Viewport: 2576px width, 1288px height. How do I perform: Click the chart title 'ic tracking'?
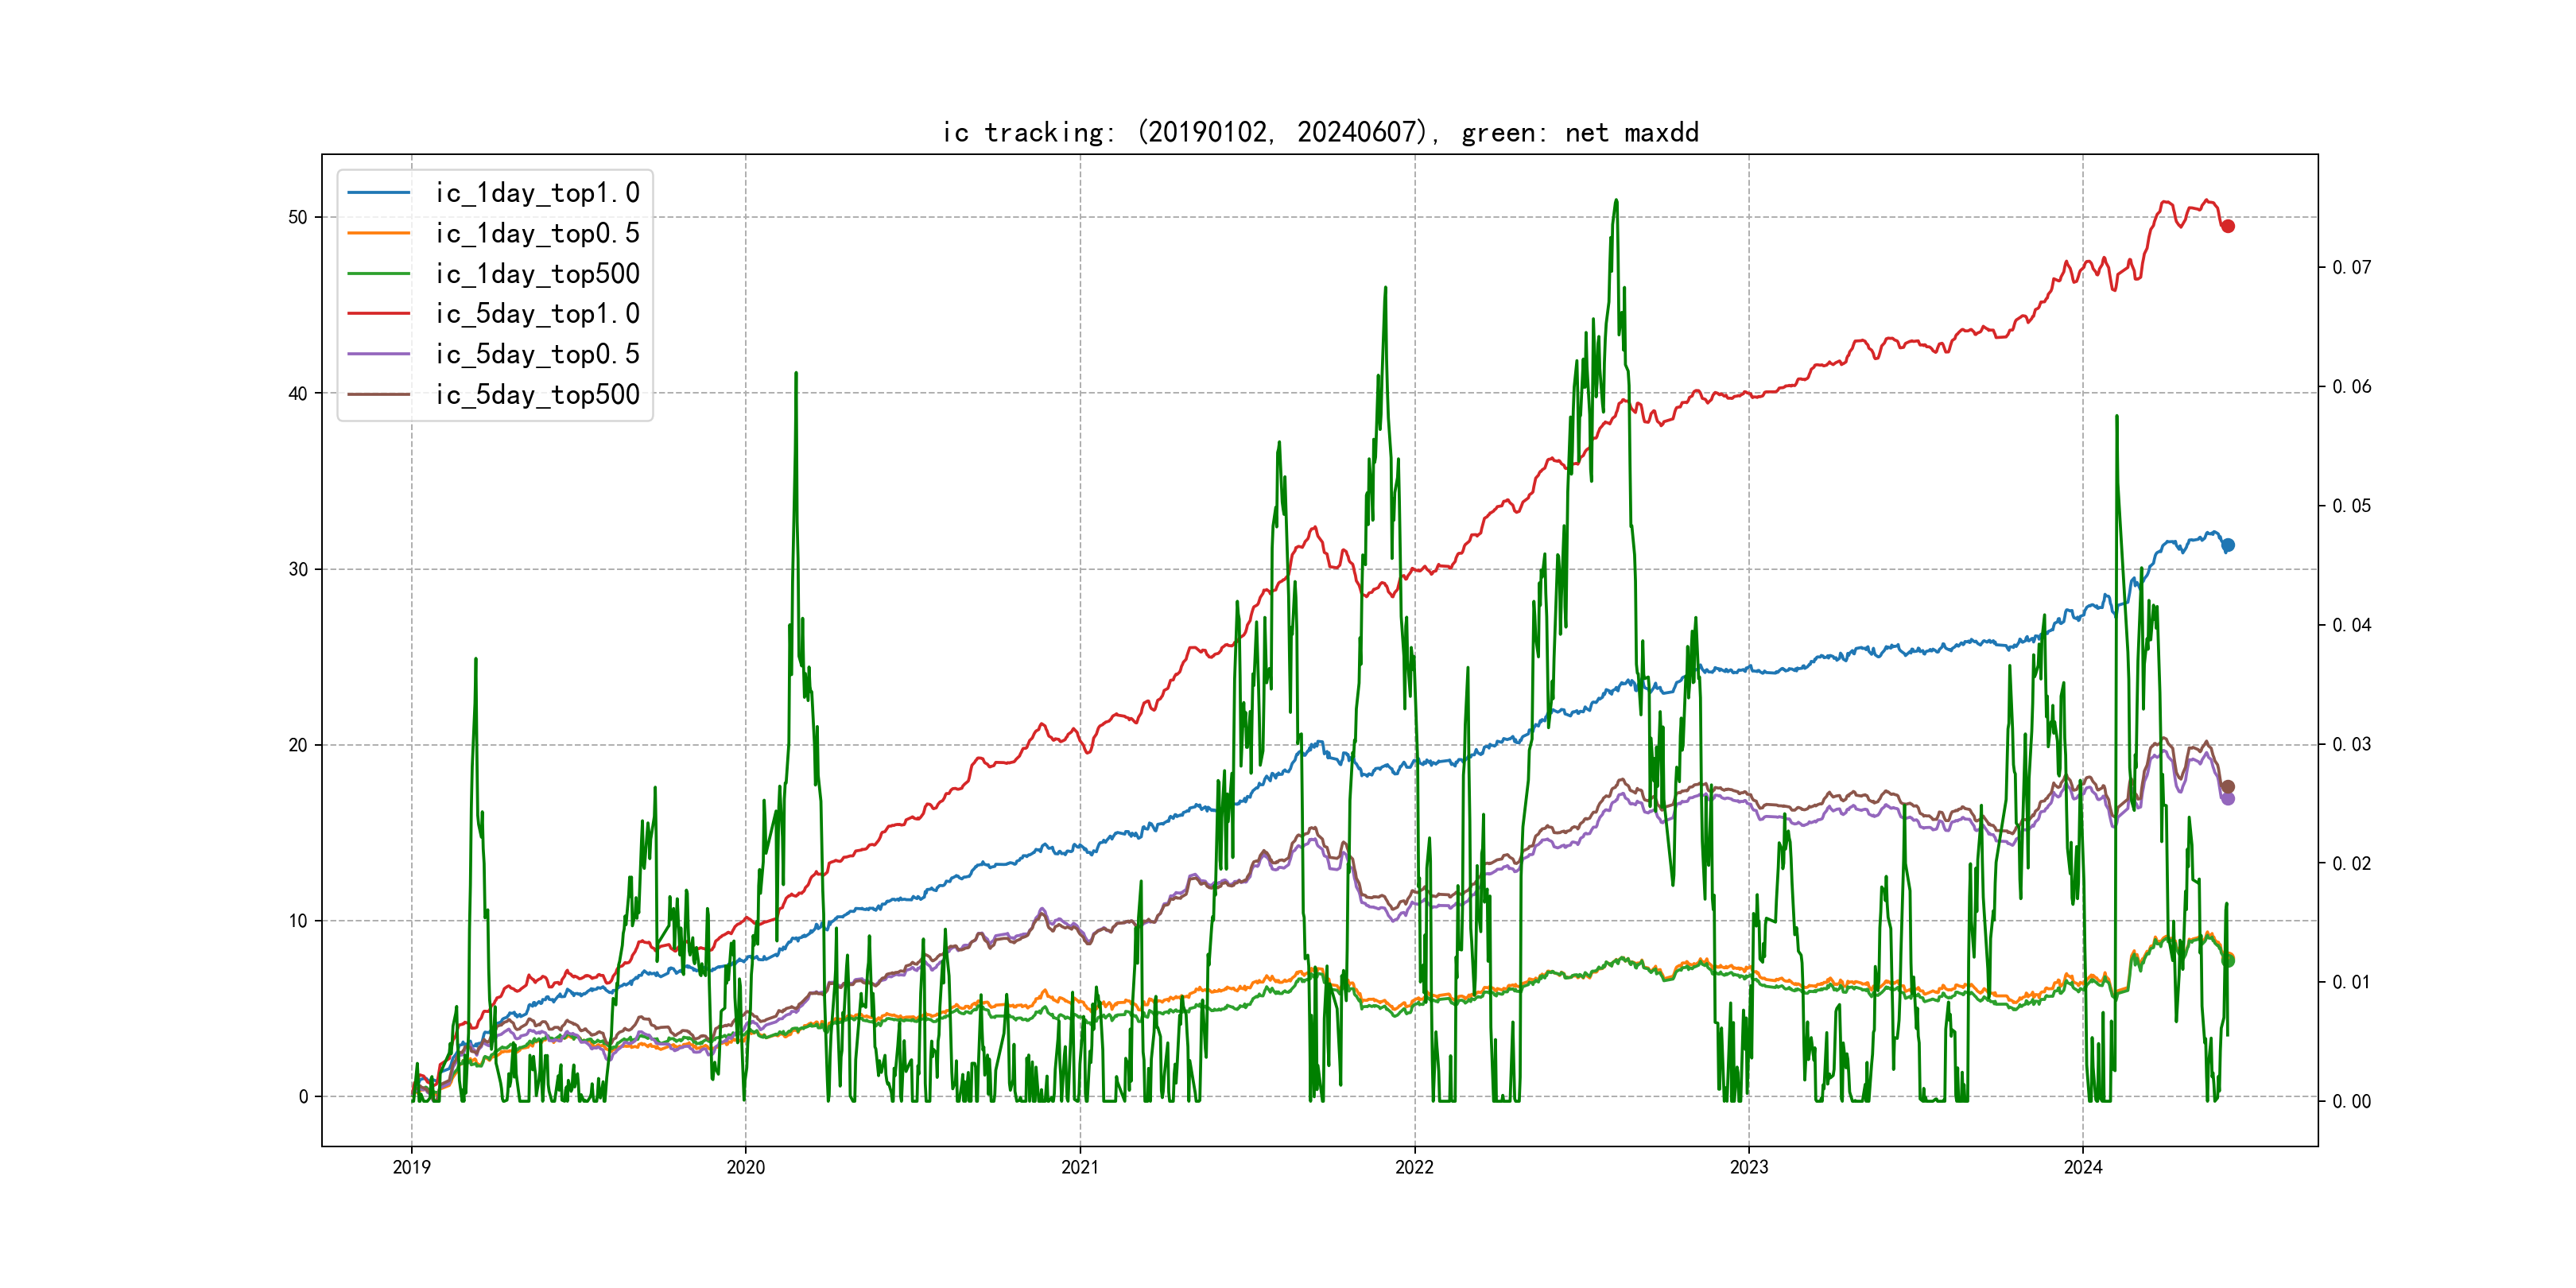coord(1319,132)
